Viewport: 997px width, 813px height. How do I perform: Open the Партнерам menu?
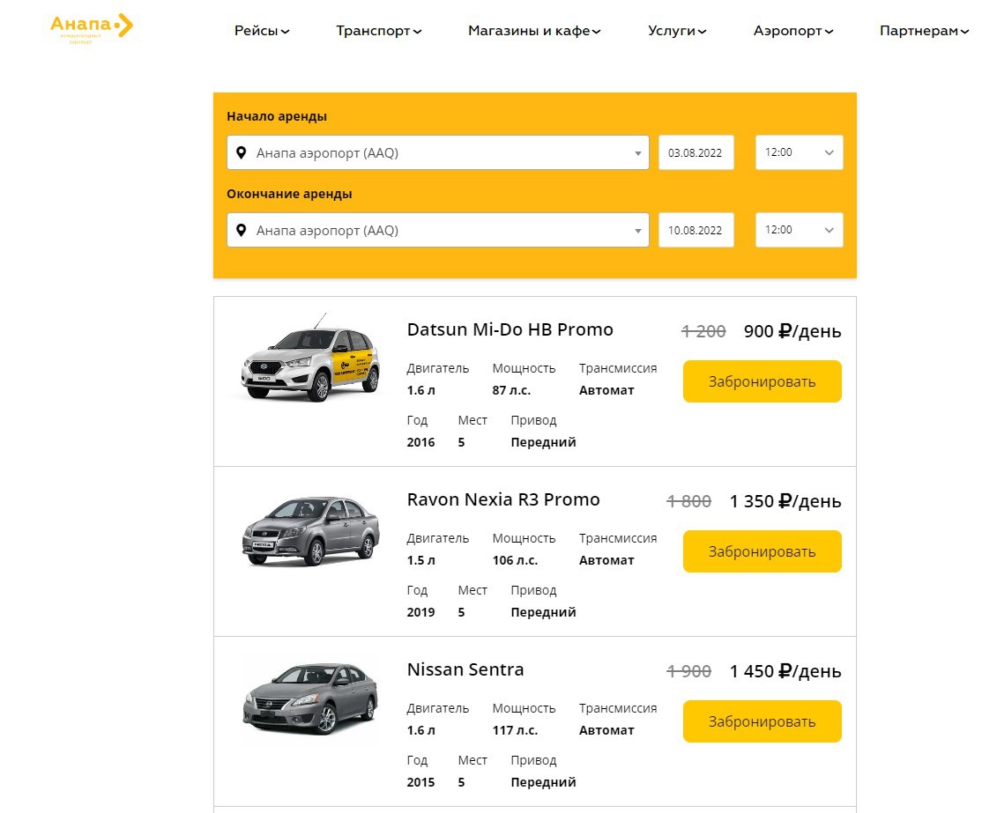coord(925,31)
